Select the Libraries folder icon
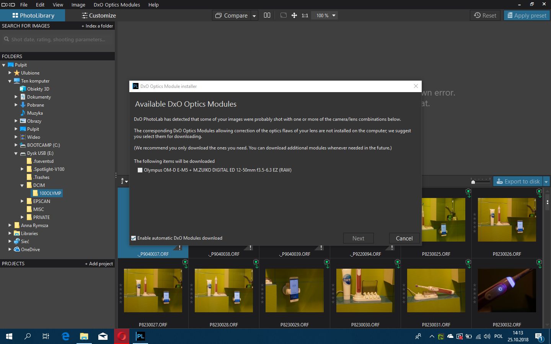551x344 pixels. coord(17,233)
